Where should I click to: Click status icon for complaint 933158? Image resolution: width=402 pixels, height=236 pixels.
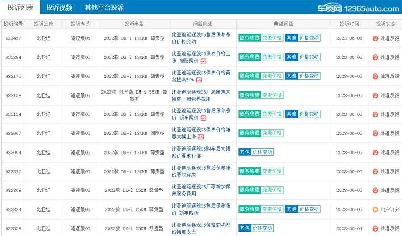point(375,95)
